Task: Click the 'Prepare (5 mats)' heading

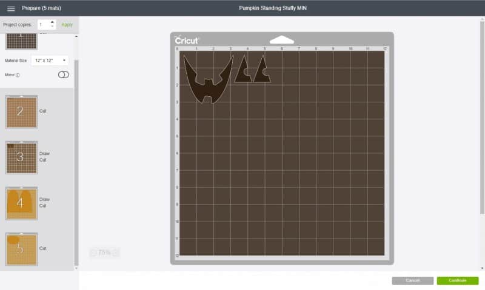Action: (41, 8)
